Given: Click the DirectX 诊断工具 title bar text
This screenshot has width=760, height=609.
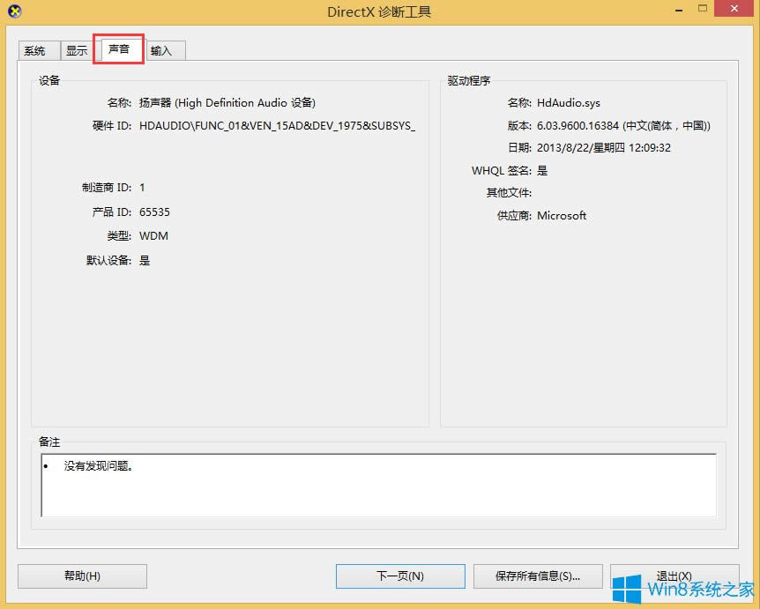Looking at the screenshot, I should click(x=379, y=11).
